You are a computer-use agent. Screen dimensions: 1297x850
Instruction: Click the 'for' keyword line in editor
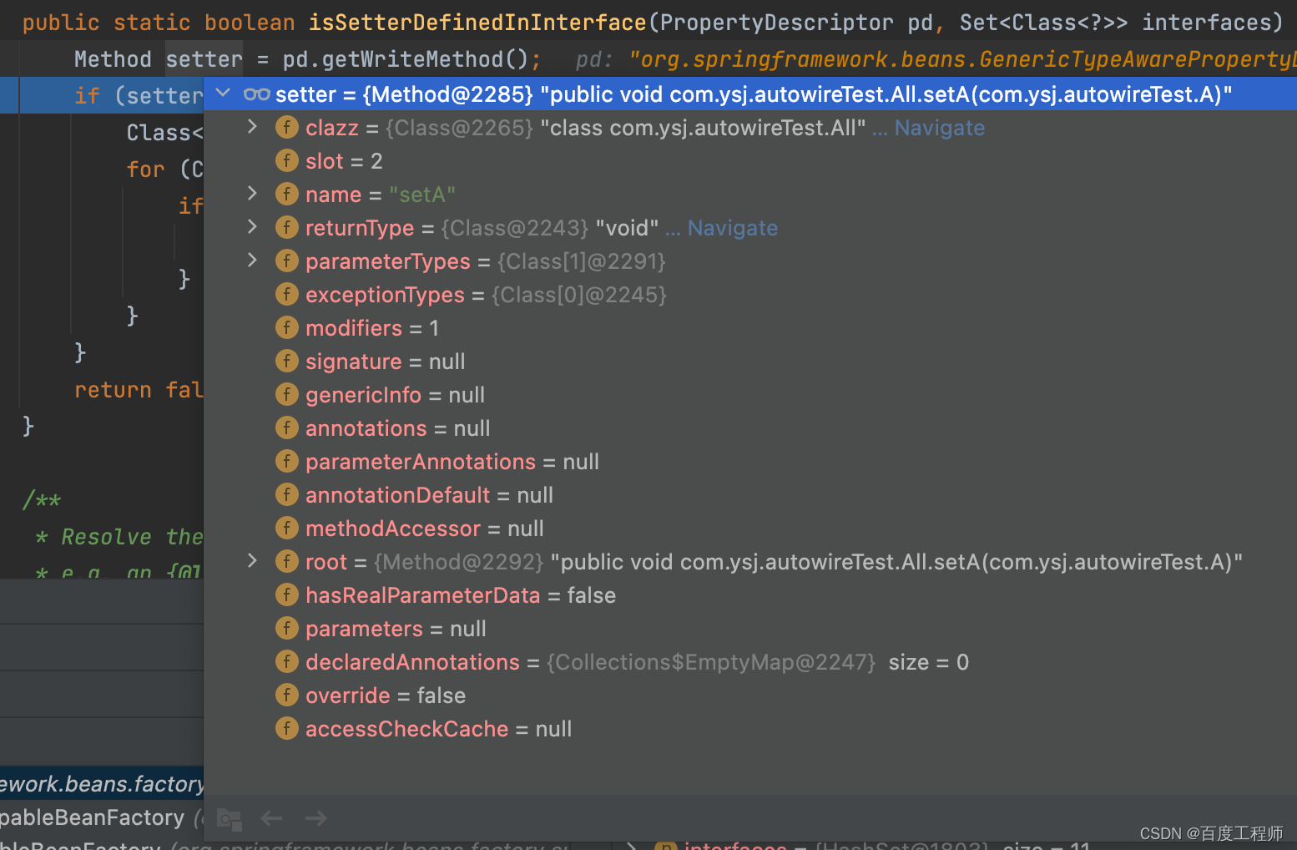pyautogui.click(x=146, y=169)
